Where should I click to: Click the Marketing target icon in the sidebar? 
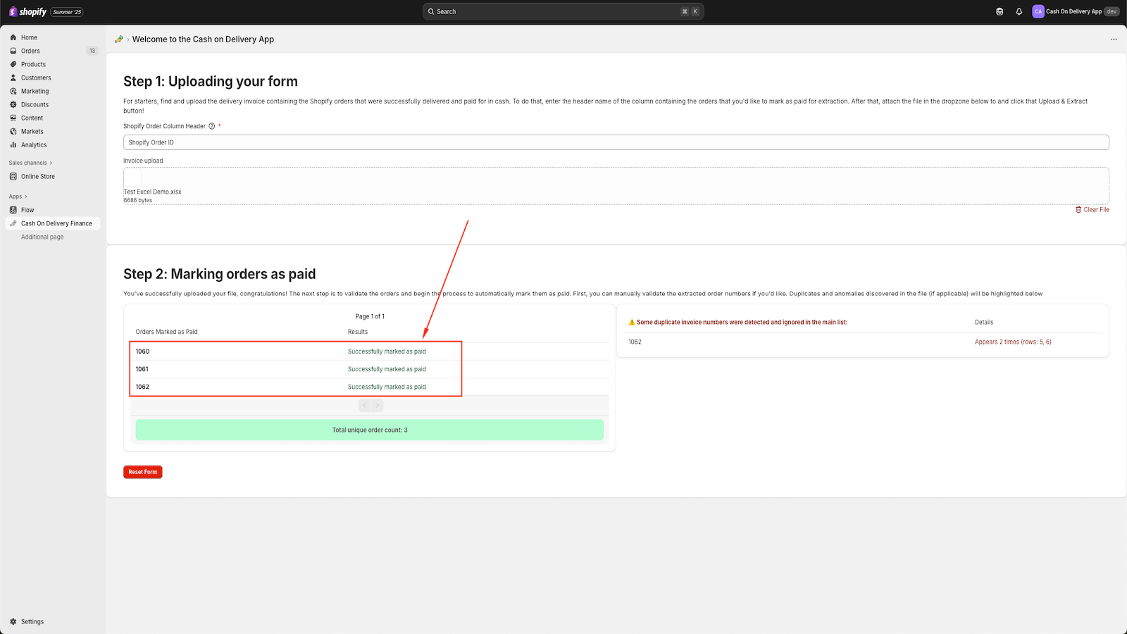[13, 91]
